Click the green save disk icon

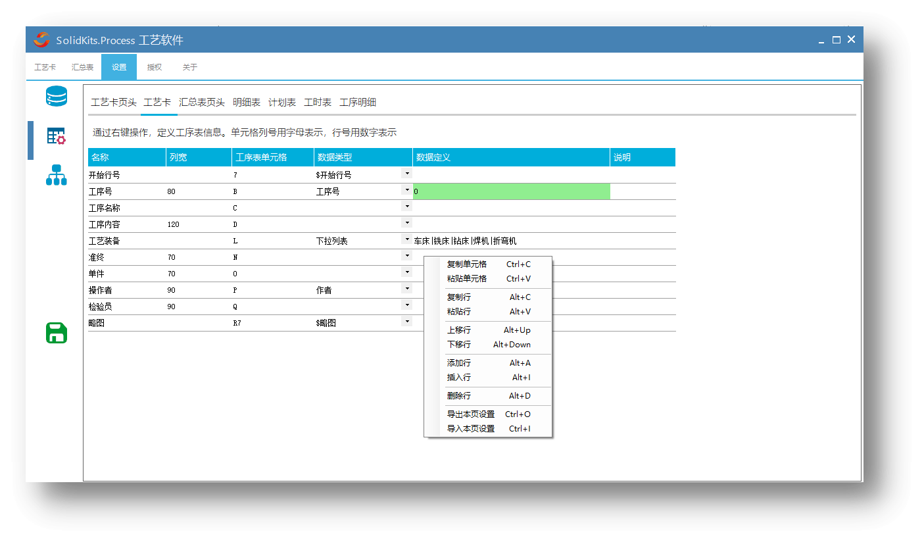[x=57, y=333]
